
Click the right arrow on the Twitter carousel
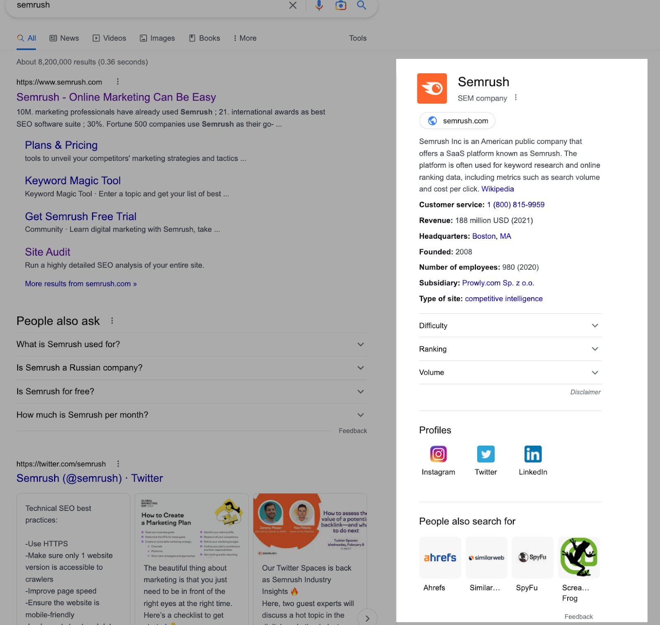[x=367, y=618]
